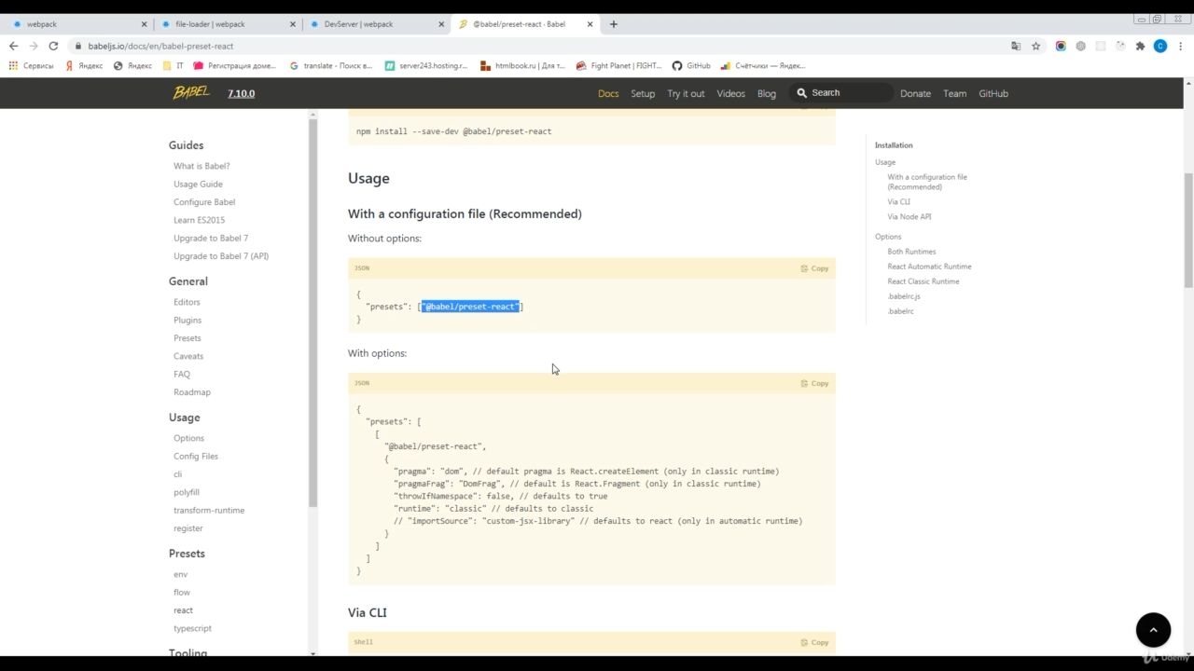Close the DevServer webpack tab
The image size is (1194, 671).
pyautogui.click(x=441, y=24)
